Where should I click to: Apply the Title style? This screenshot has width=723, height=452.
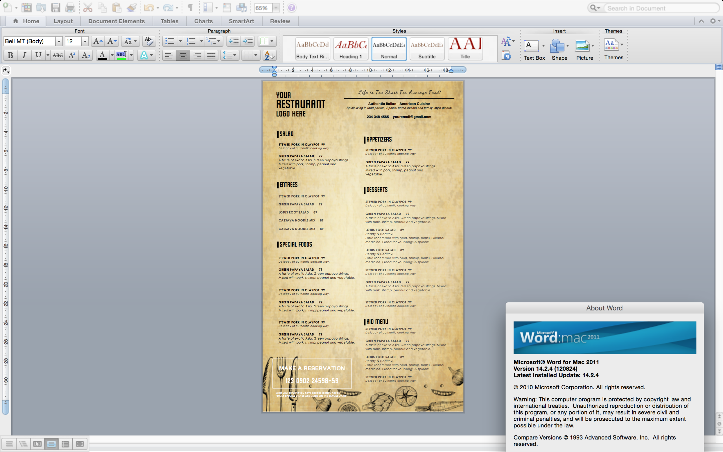point(465,49)
